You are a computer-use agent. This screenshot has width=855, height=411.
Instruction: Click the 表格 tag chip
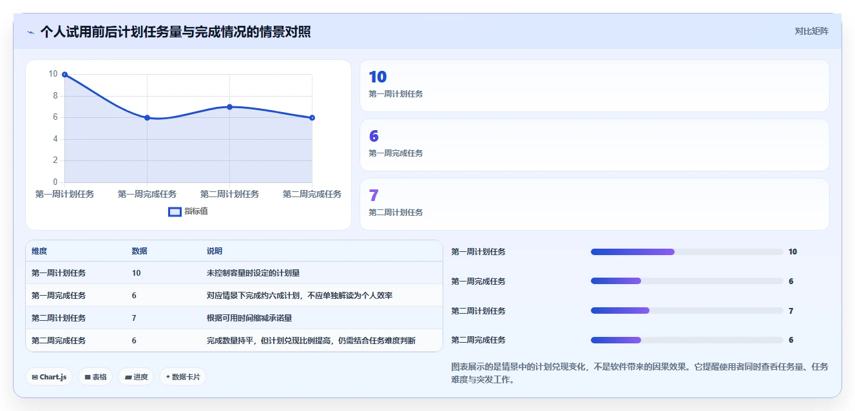click(x=95, y=377)
